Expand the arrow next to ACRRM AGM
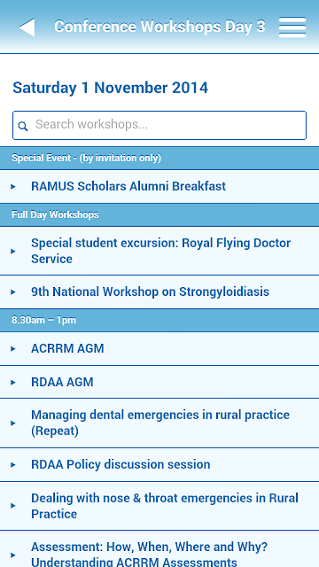Viewport: 319px width, 567px height. pyautogui.click(x=13, y=348)
